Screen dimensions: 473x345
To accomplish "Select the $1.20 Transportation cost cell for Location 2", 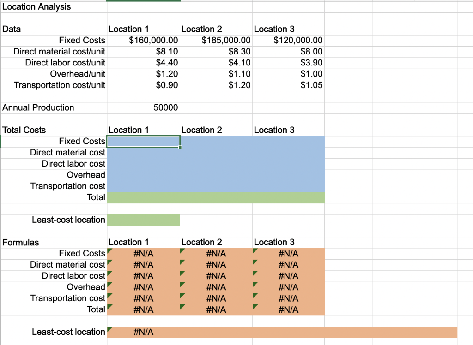I will pos(216,85).
